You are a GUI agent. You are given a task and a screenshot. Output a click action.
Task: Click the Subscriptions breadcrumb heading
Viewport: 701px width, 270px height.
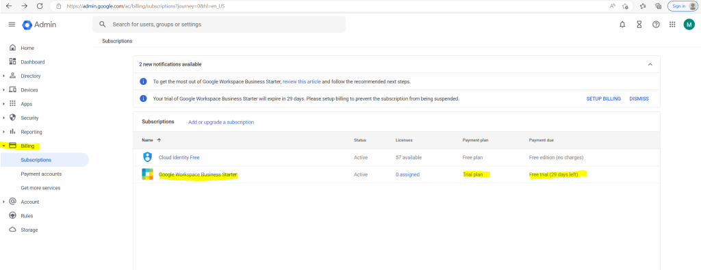[x=117, y=41]
